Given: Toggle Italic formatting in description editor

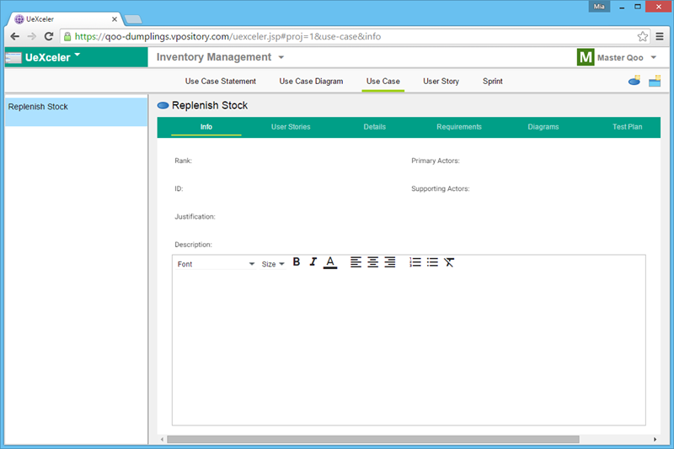Looking at the screenshot, I should 313,262.
